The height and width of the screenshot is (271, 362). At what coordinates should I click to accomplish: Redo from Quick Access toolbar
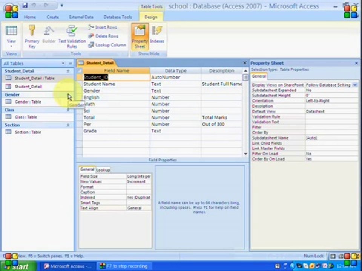pyautogui.click(x=46, y=5)
